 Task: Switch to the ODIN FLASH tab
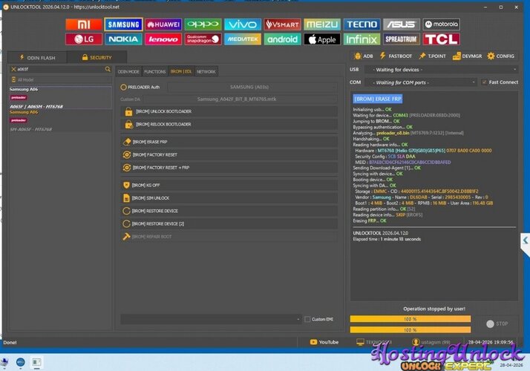(37, 57)
